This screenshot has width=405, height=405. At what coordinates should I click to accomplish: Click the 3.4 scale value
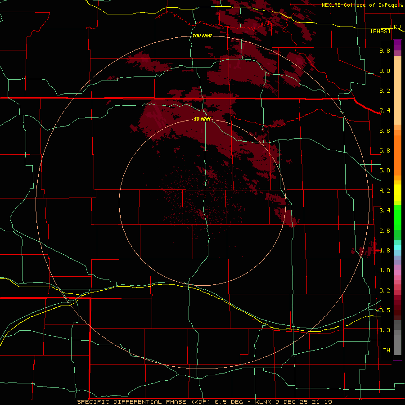pos(385,211)
